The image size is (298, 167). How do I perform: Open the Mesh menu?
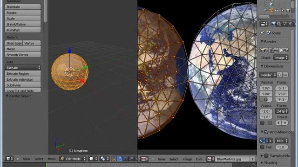point(52,159)
